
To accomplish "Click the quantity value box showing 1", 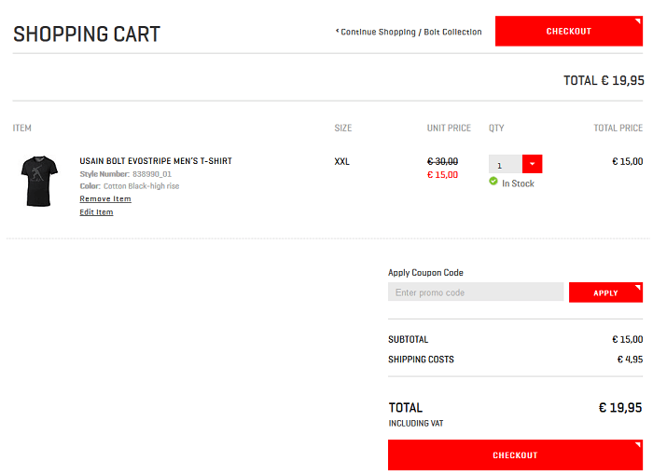I will 505,165.
